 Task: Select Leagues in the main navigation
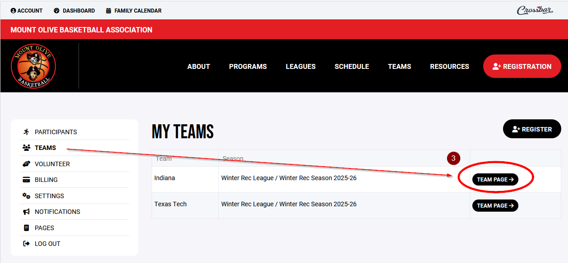click(300, 66)
